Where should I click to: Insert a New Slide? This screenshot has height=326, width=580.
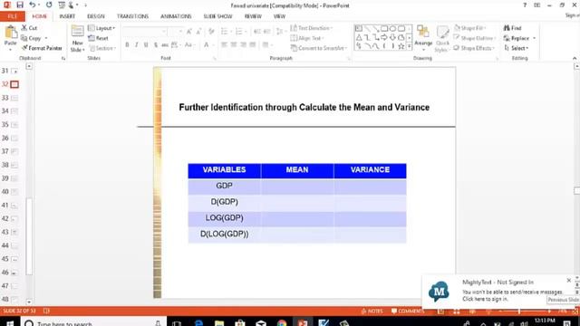[78, 38]
